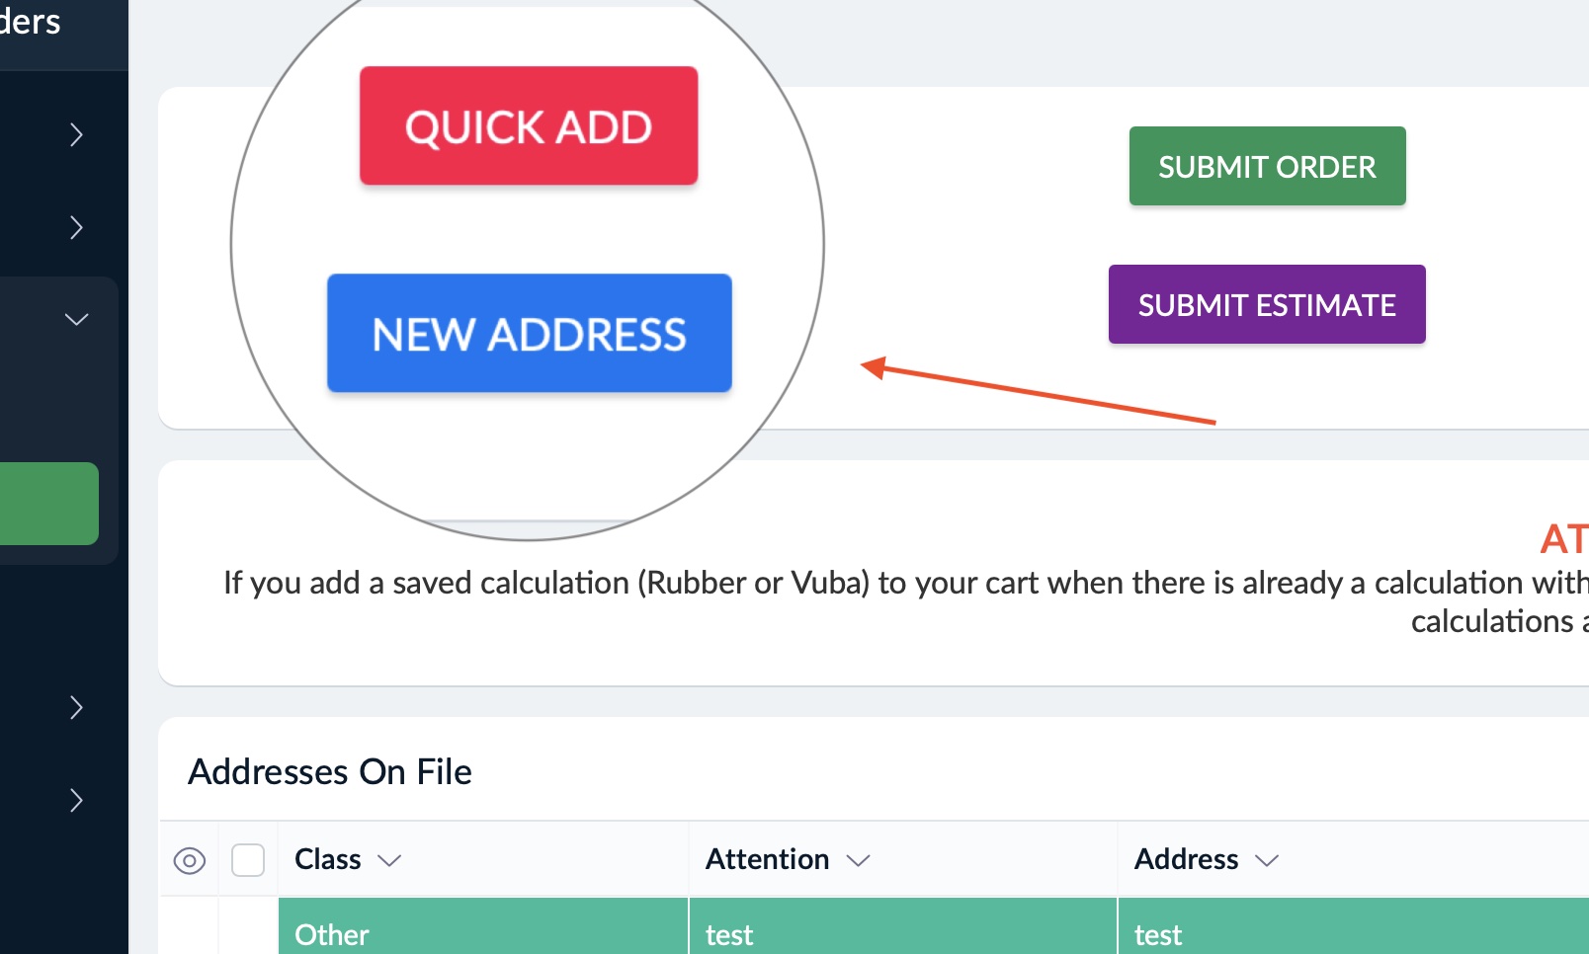This screenshot has height=954, width=1589.
Task: Click the sidebar header title ending in "ders"
Action: (x=32, y=22)
